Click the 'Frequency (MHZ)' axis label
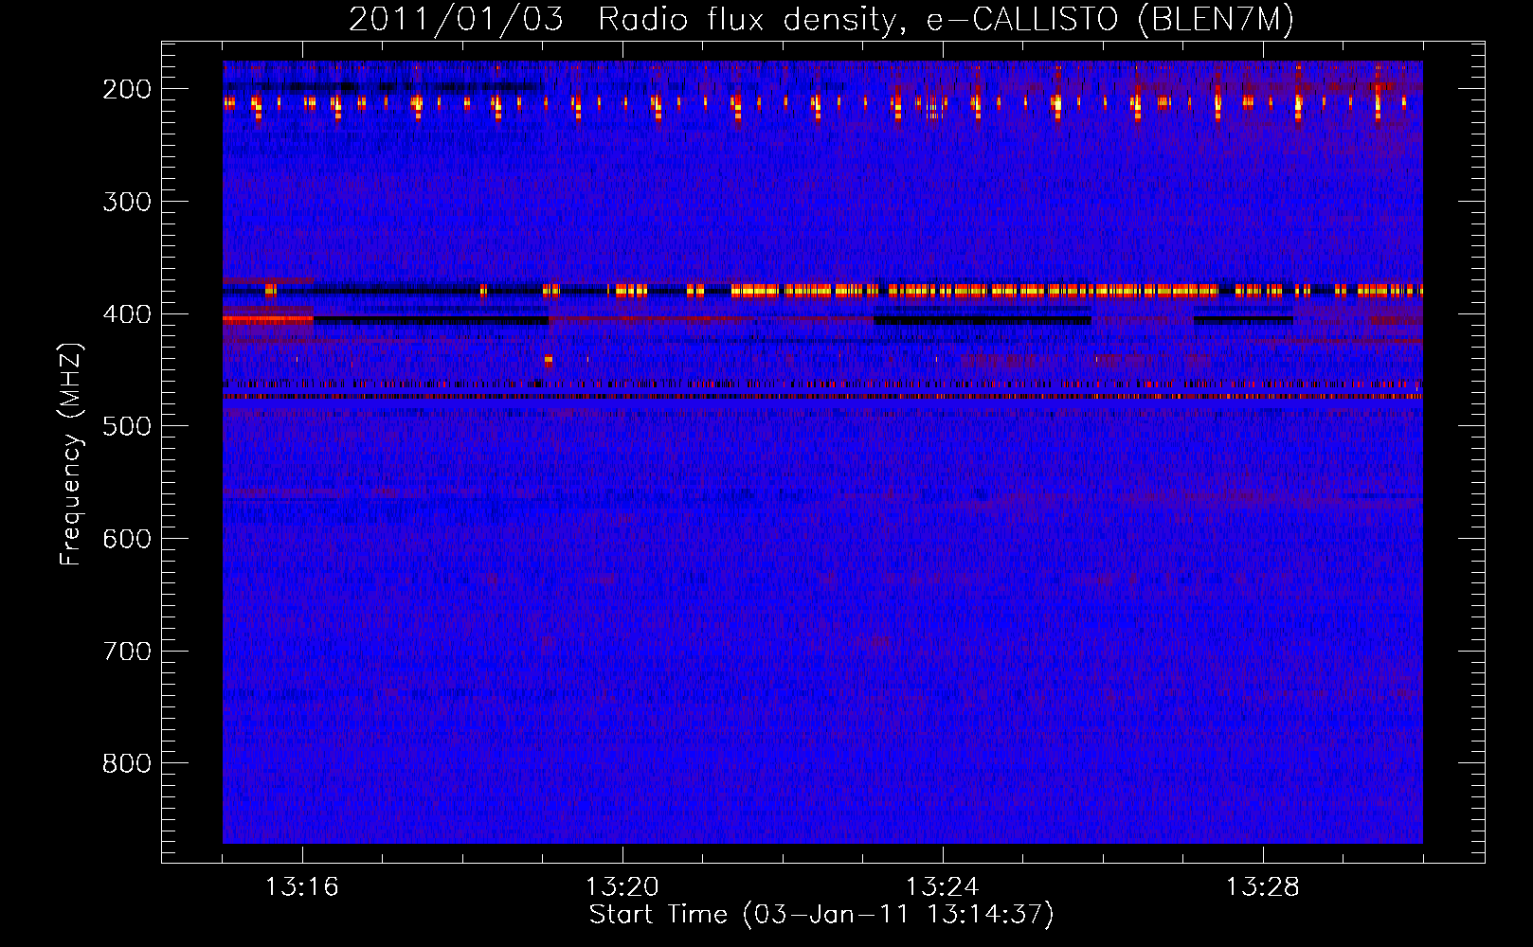 click(71, 455)
